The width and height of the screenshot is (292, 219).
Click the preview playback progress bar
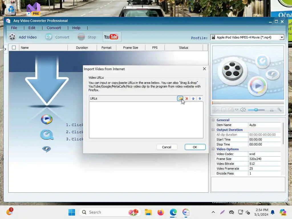click(x=248, y=103)
